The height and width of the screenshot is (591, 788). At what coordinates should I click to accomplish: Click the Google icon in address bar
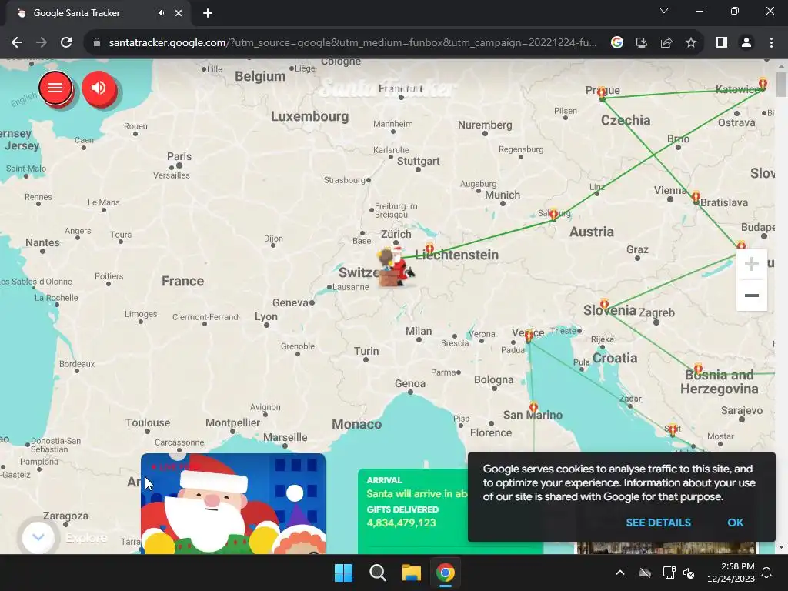616,43
